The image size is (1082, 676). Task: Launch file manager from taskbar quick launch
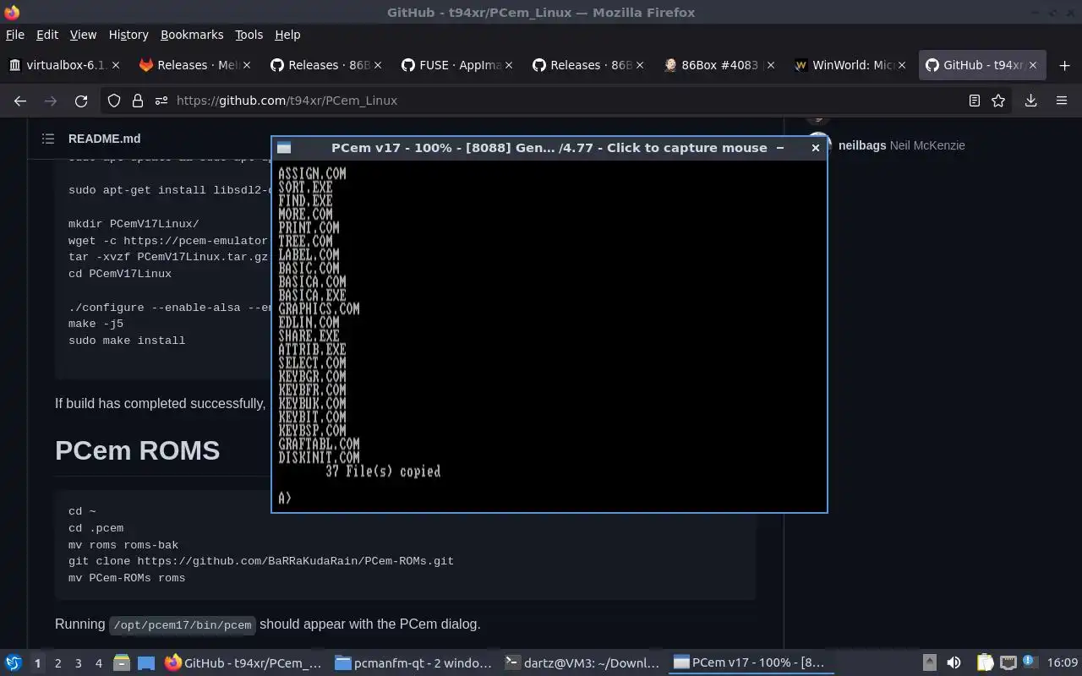click(121, 663)
